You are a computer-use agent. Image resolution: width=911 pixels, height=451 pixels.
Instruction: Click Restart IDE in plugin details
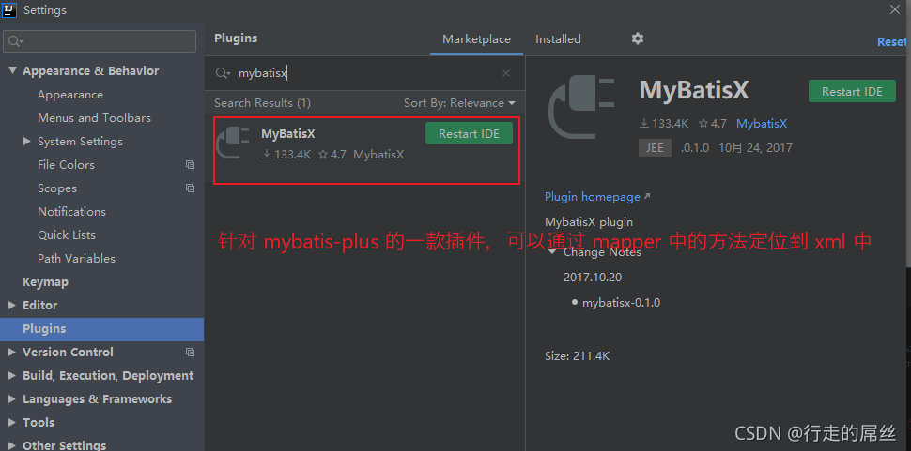852,92
